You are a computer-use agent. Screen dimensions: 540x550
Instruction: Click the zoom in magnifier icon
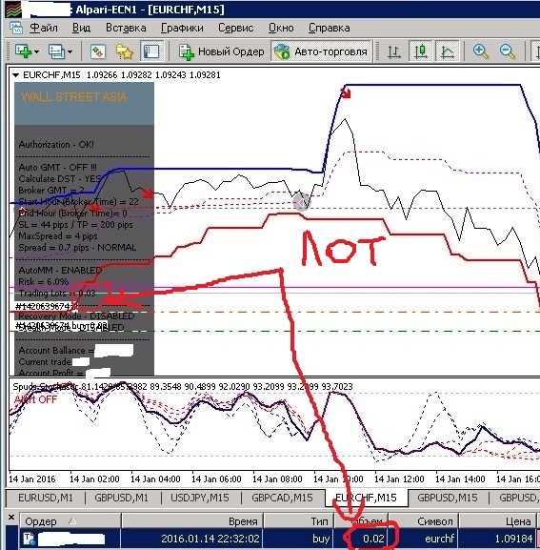pos(480,51)
